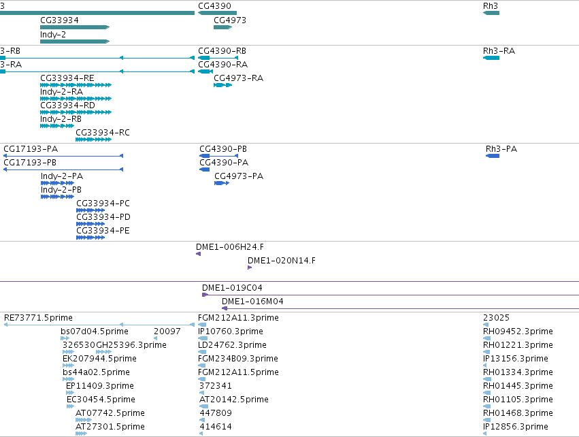Click protein CG4390-PA

(x=205, y=169)
